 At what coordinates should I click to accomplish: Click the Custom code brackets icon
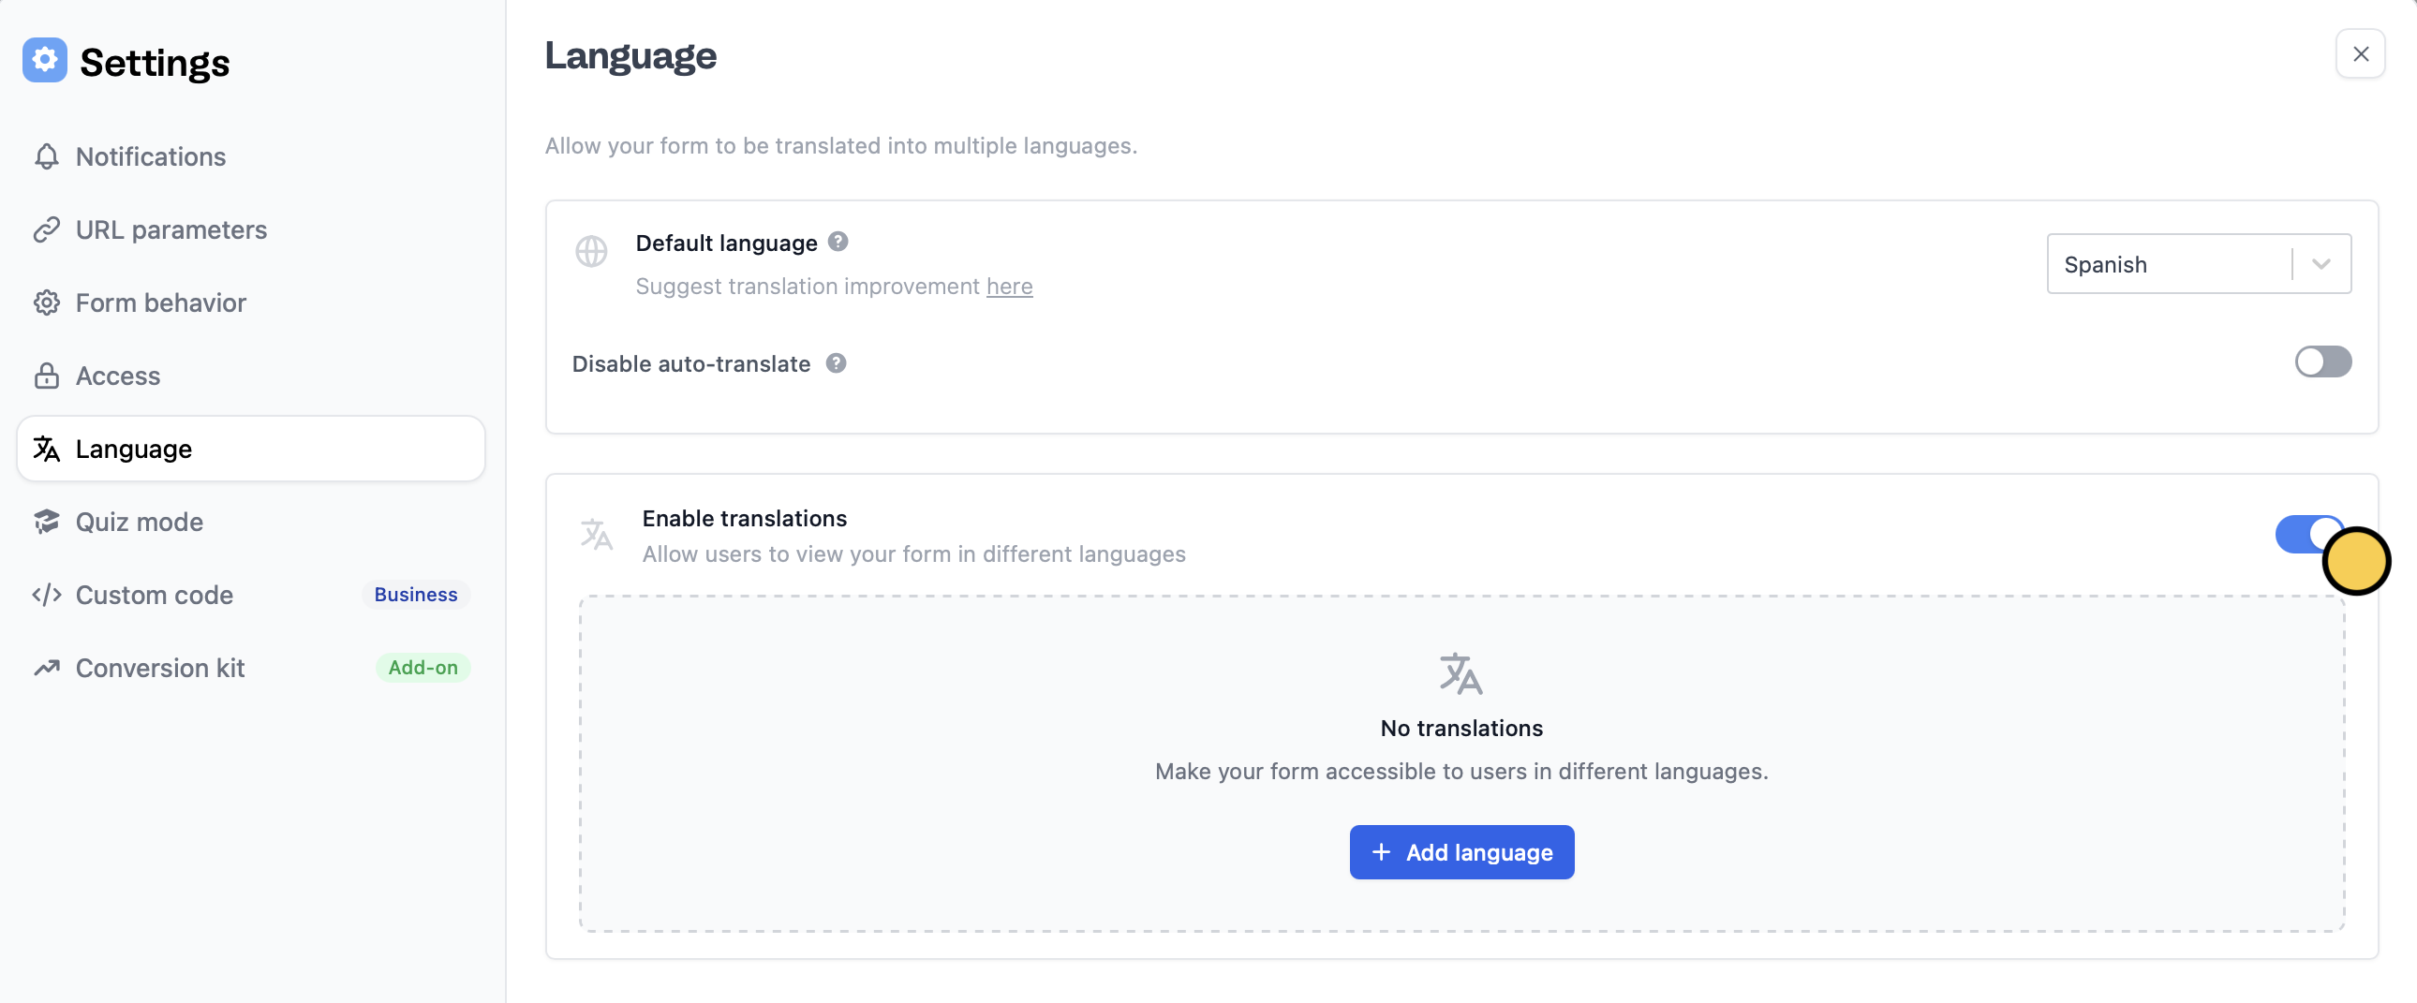click(x=46, y=595)
